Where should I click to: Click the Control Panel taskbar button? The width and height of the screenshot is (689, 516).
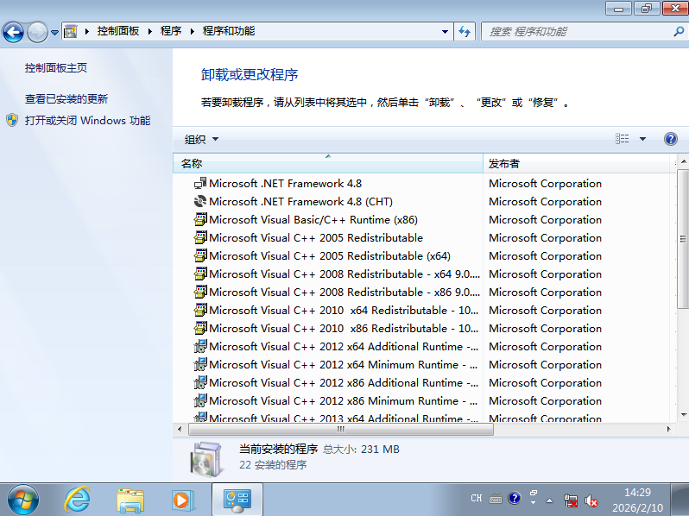237,500
